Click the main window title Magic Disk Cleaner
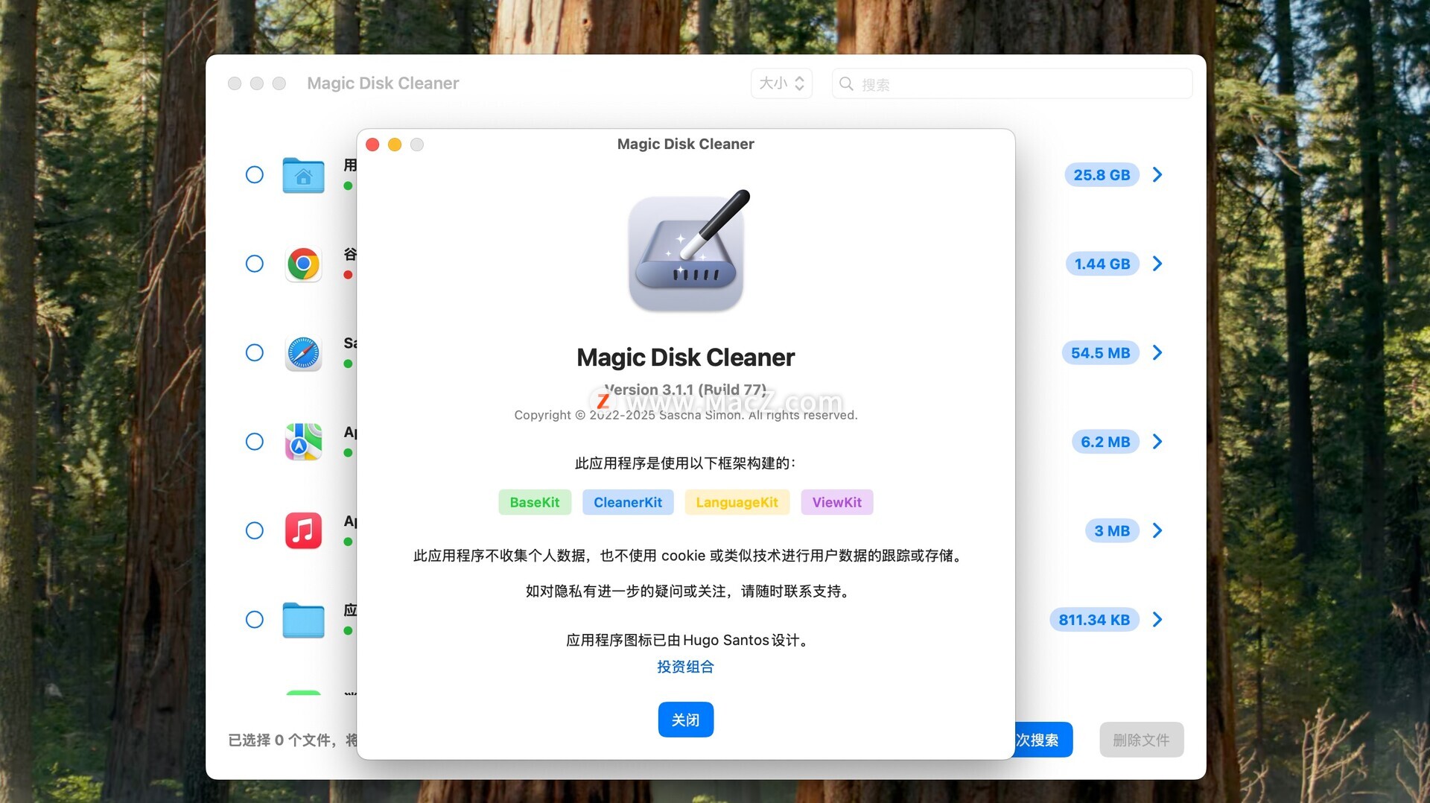The image size is (1430, 803). tap(383, 83)
